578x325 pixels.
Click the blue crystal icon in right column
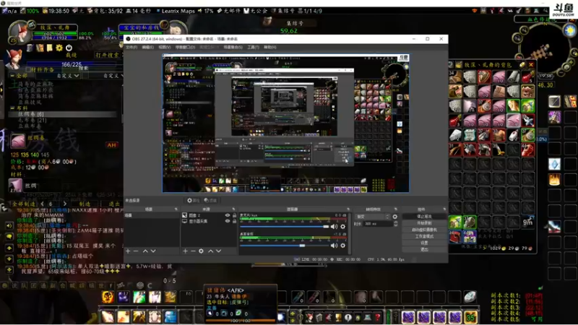pos(554,164)
